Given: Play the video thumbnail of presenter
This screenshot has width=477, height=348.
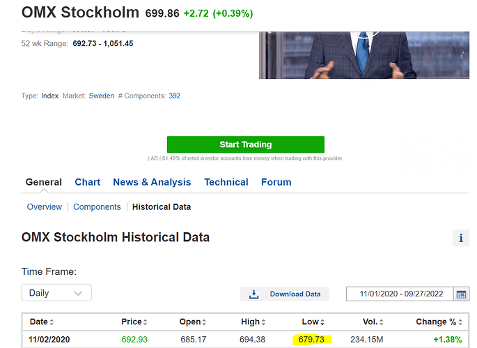Looking at the screenshot, I should coord(364,55).
